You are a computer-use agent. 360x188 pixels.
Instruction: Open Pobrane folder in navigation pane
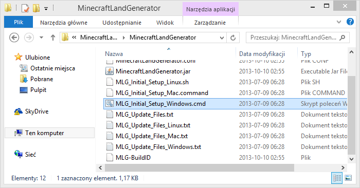tap(42, 79)
